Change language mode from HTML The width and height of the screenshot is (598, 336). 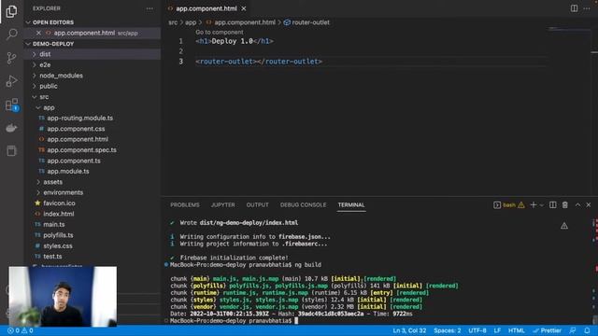click(x=517, y=330)
